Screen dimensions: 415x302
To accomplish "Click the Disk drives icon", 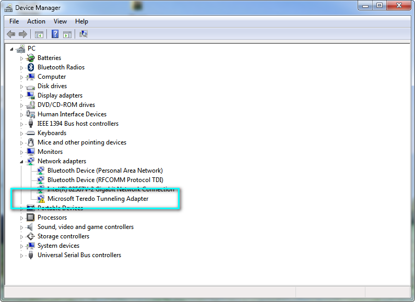I will 31,87.
